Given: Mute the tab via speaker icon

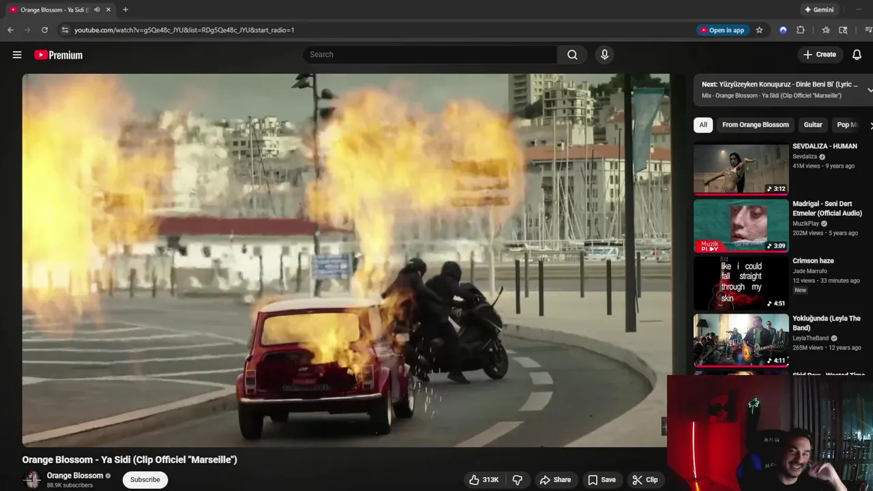Looking at the screenshot, I should [97, 10].
